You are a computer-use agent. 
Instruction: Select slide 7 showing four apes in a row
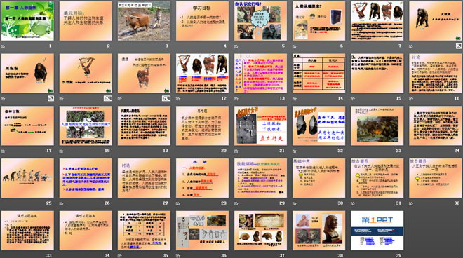(x=377, y=20)
